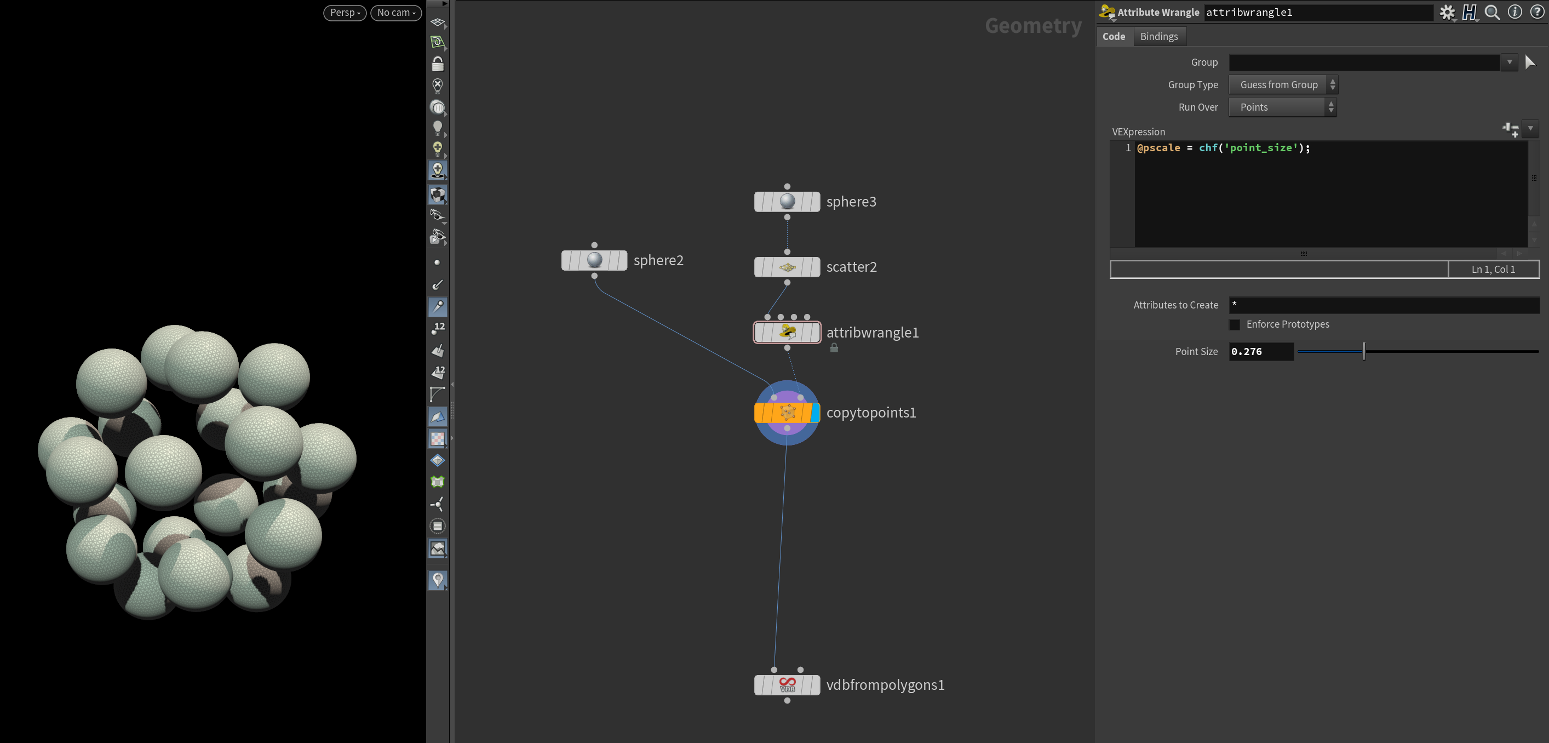Open the No cam camera dropdown
Viewport: 1549px width, 743px height.
(x=396, y=13)
